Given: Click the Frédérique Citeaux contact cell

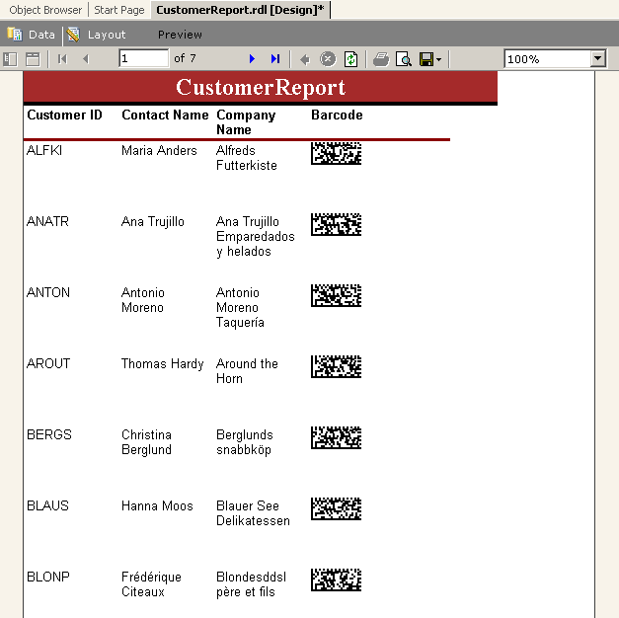Looking at the screenshot, I should pos(151,584).
